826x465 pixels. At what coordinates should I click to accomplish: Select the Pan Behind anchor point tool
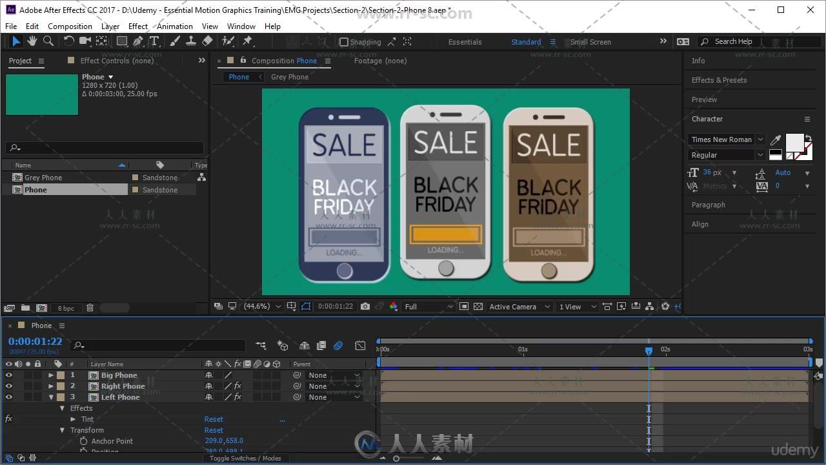101,41
